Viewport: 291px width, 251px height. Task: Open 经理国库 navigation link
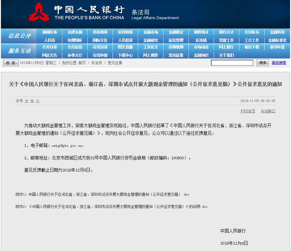[75, 40]
